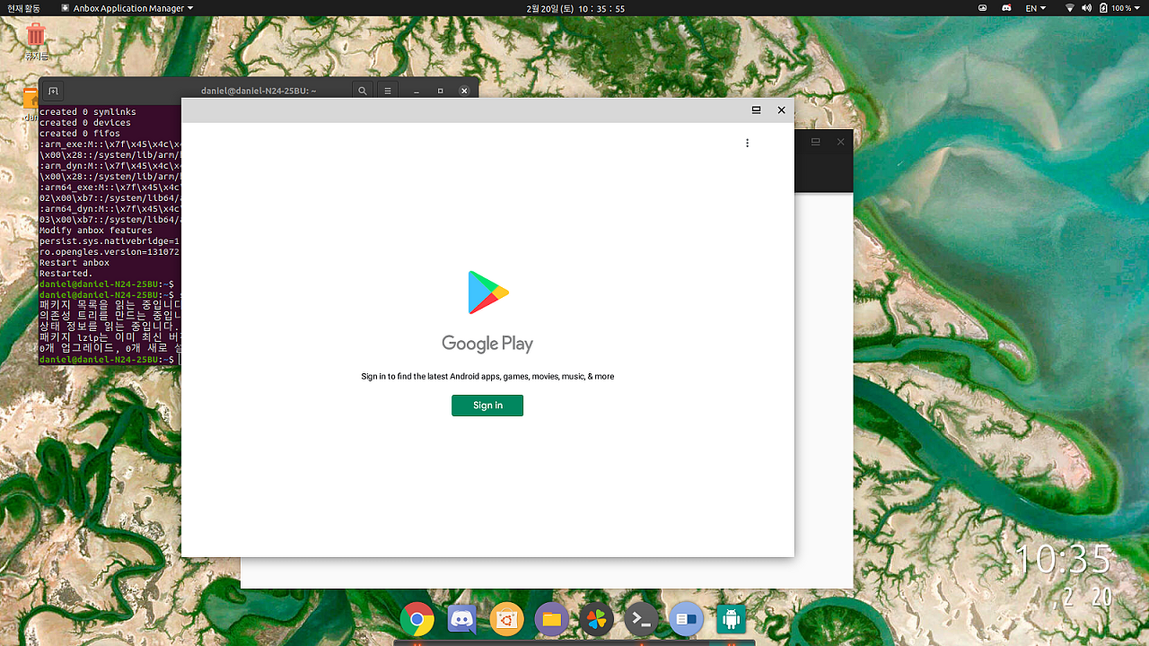1149x646 pixels.
Task: Open the pinwheel app in the dock
Action: 596,619
